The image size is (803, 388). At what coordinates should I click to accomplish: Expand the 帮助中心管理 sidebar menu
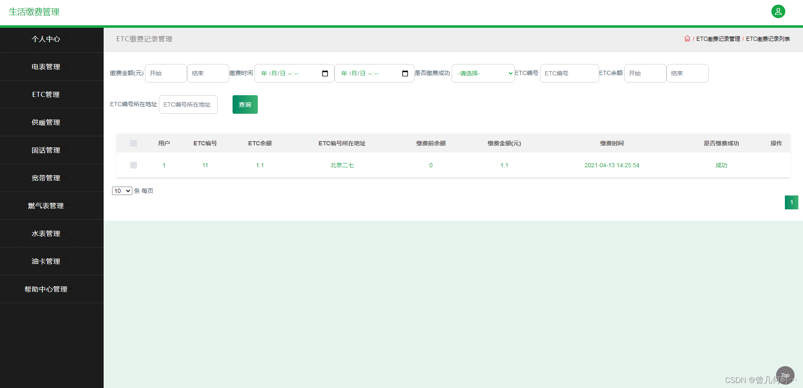(x=46, y=289)
